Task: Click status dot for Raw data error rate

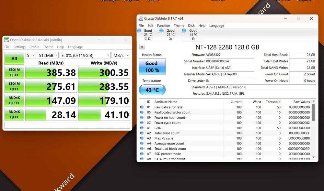Action: pos(142,107)
